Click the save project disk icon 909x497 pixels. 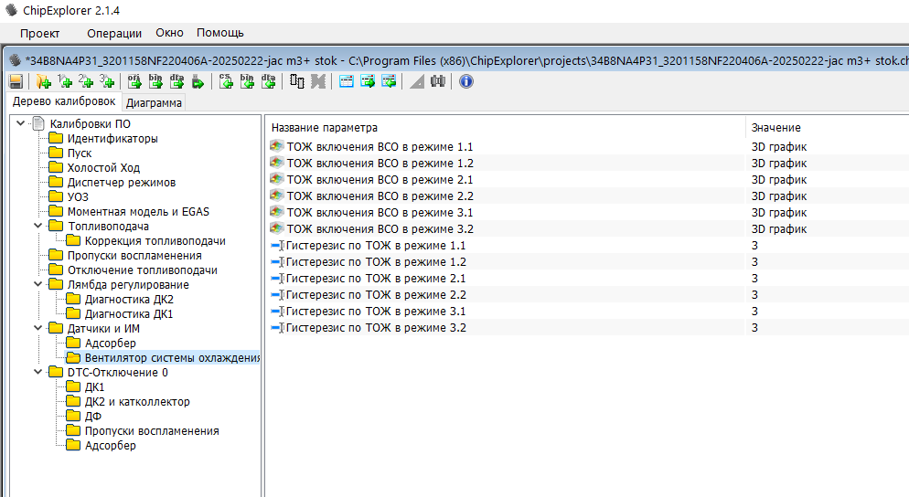[x=16, y=81]
